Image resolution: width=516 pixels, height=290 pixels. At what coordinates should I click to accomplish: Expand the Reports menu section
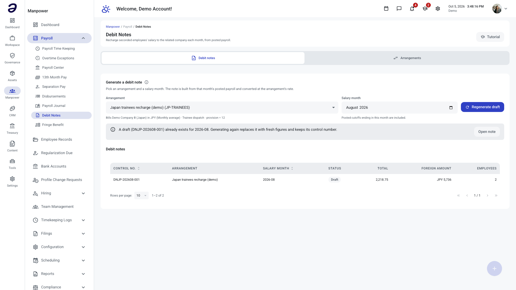[x=83, y=274]
